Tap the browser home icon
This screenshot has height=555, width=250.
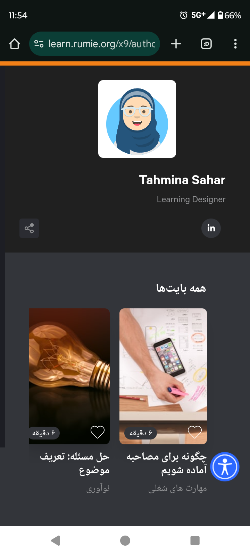(x=15, y=44)
